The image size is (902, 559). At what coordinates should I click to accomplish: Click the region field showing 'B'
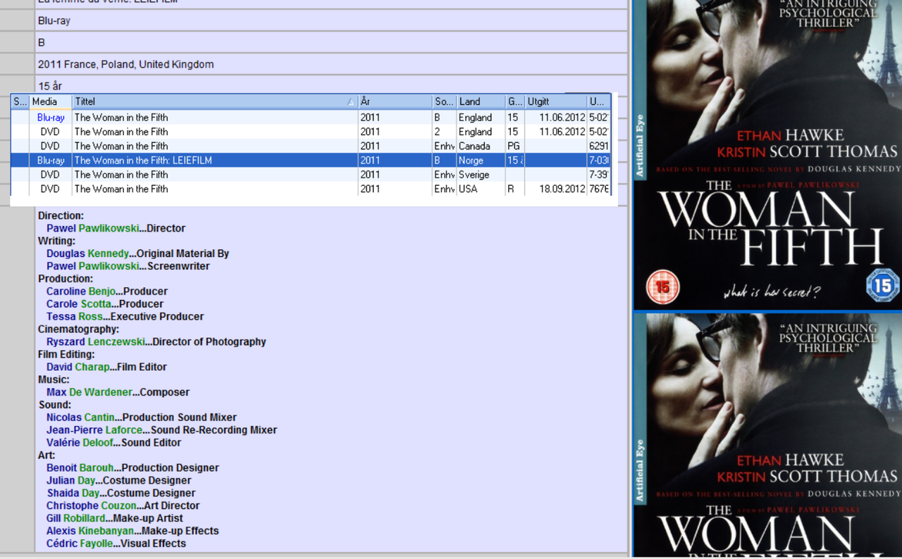[331, 42]
